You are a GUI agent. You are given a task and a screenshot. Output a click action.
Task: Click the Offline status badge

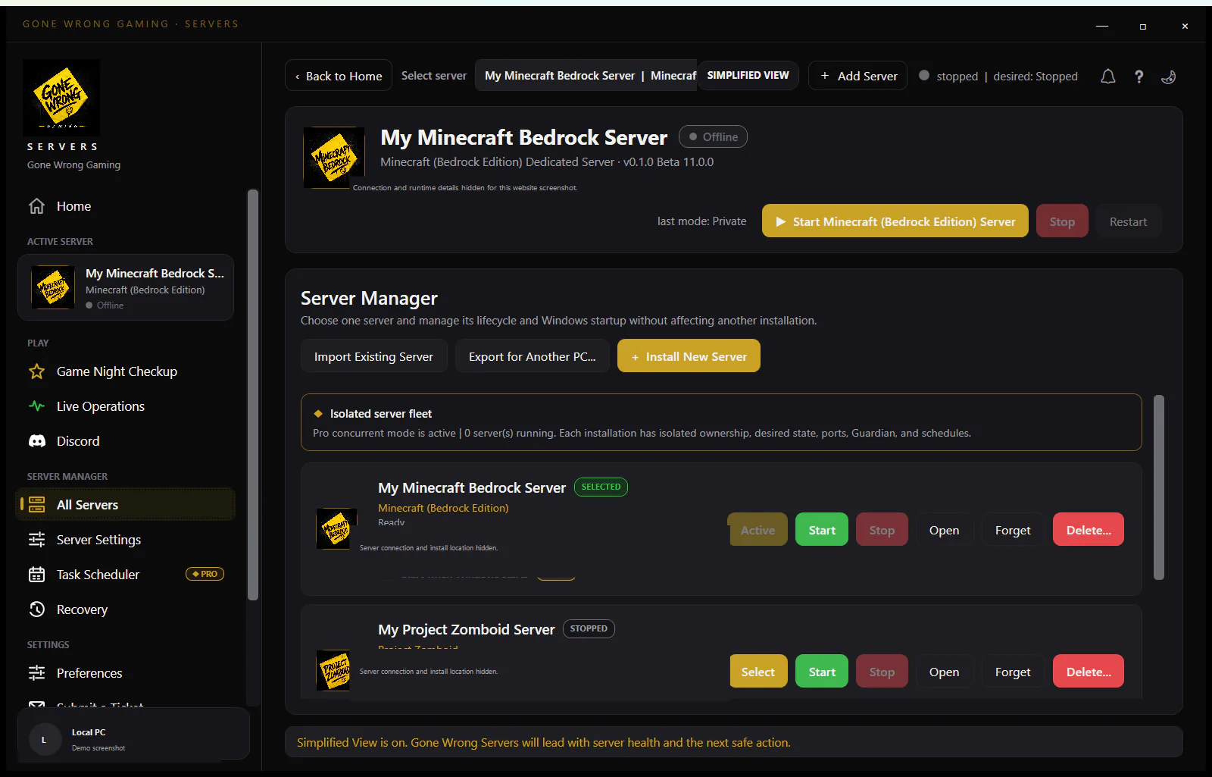[x=713, y=136]
